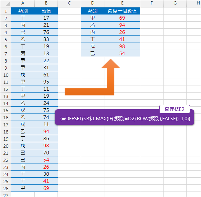201x197 pixels.
Task: Click result cell E2 showing 69
Action: coord(122,18)
